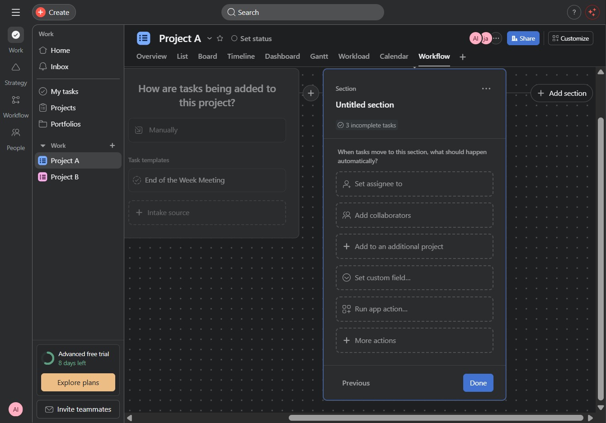Add a new project in Work section
This screenshot has width=606, height=423.
pos(113,146)
